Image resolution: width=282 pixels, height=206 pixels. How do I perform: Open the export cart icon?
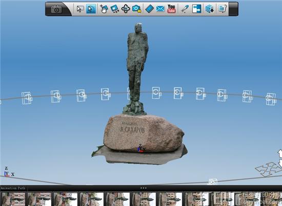pyautogui.click(x=223, y=9)
